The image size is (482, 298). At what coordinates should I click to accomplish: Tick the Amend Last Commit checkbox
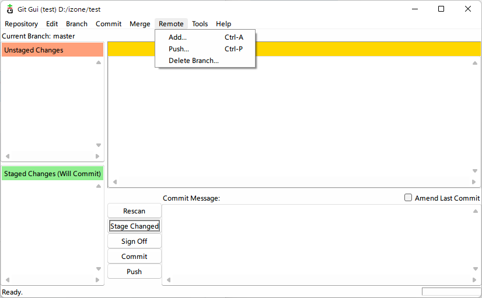tap(408, 198)
